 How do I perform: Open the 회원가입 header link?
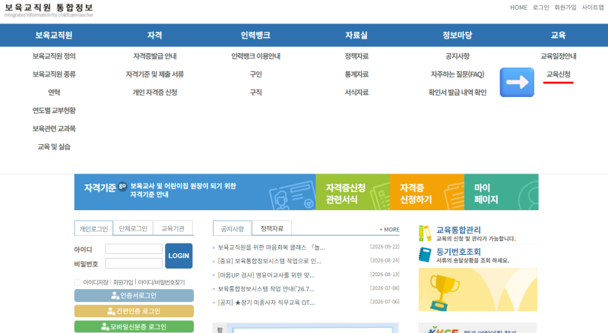tap(565, 8)
